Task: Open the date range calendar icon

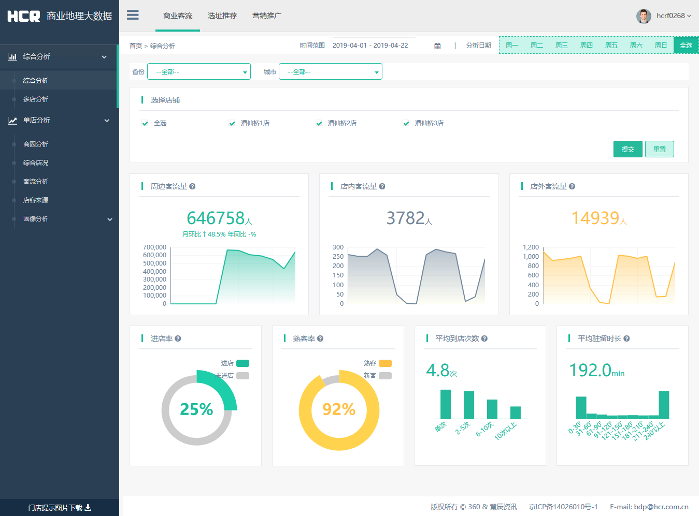Action: 437,46
